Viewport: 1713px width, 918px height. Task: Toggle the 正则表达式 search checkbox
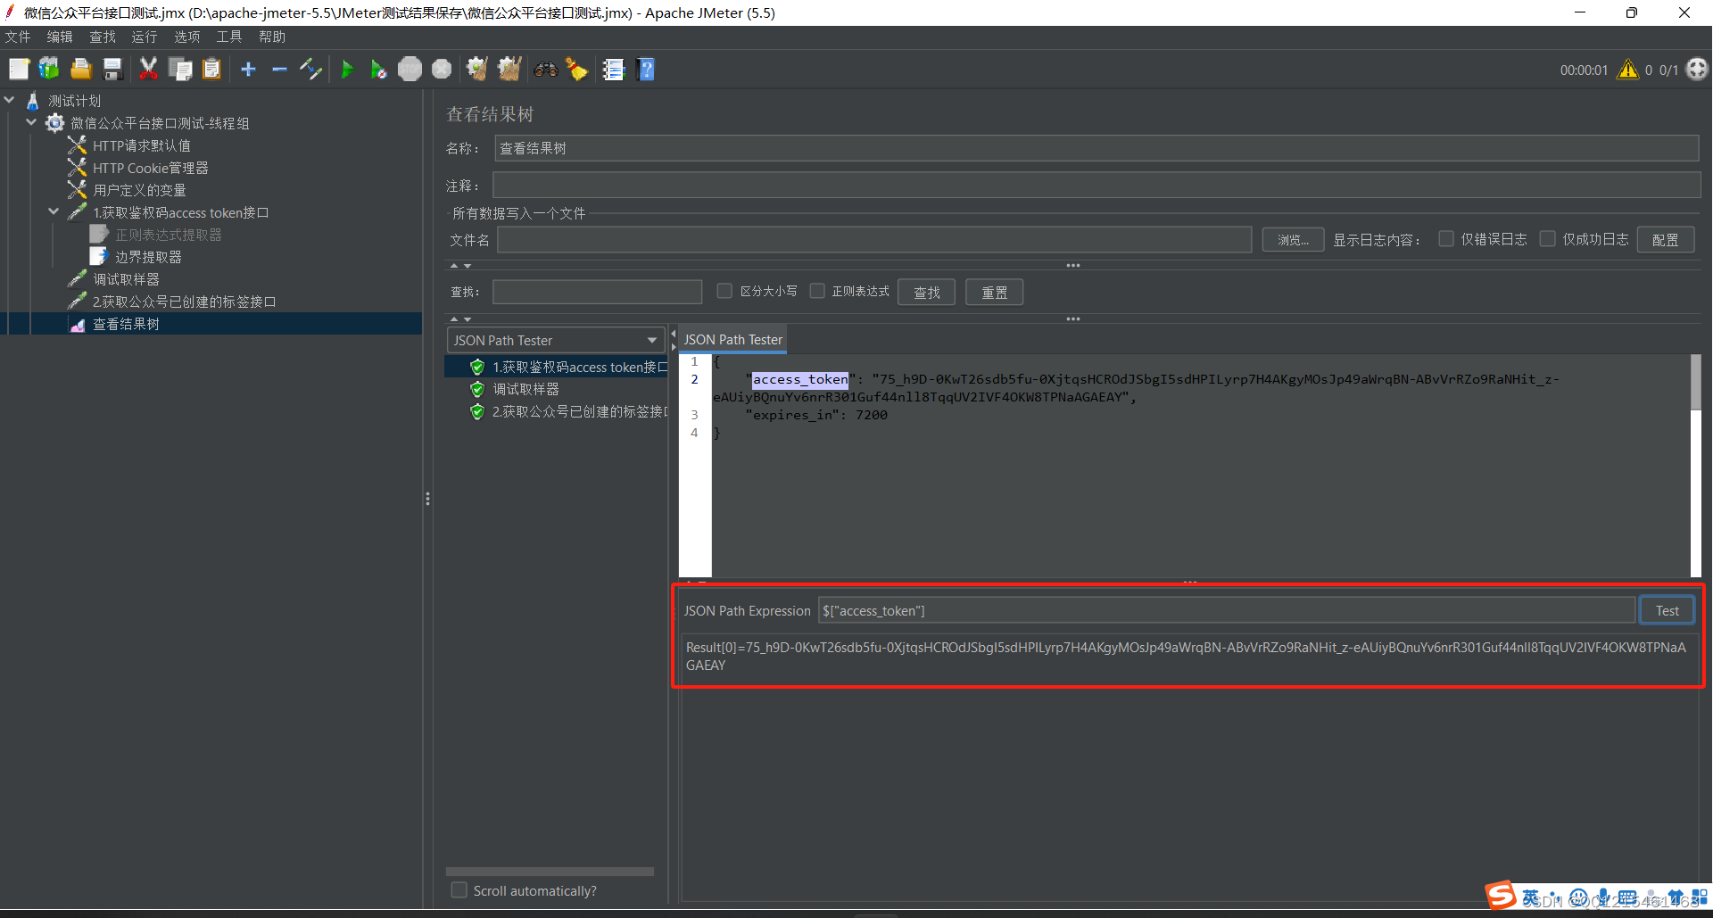click(817, 291)
